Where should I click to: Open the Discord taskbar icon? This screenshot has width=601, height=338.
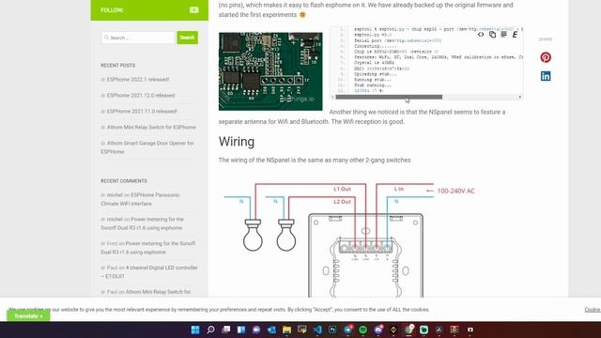[x=378, y=330]
